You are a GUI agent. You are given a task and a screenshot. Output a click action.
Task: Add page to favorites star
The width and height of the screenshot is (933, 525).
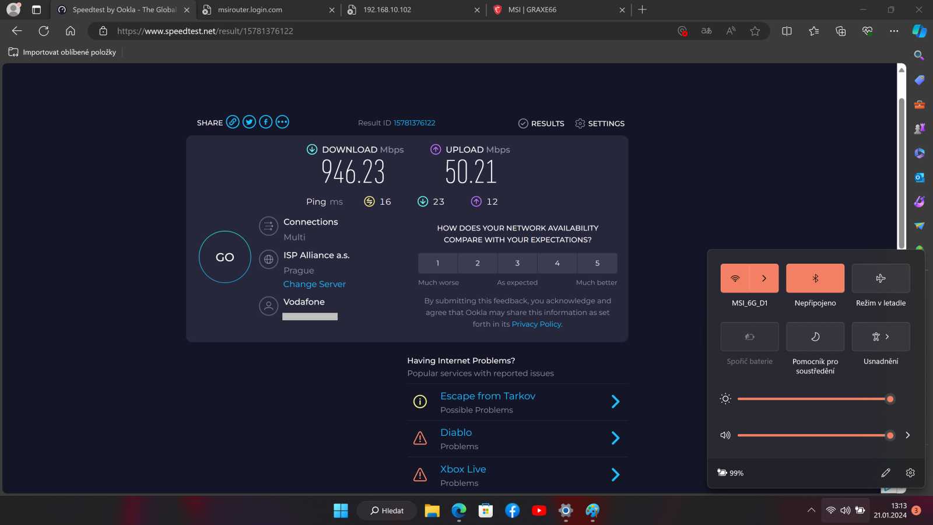pyautogui.click(x=755, y=31)
